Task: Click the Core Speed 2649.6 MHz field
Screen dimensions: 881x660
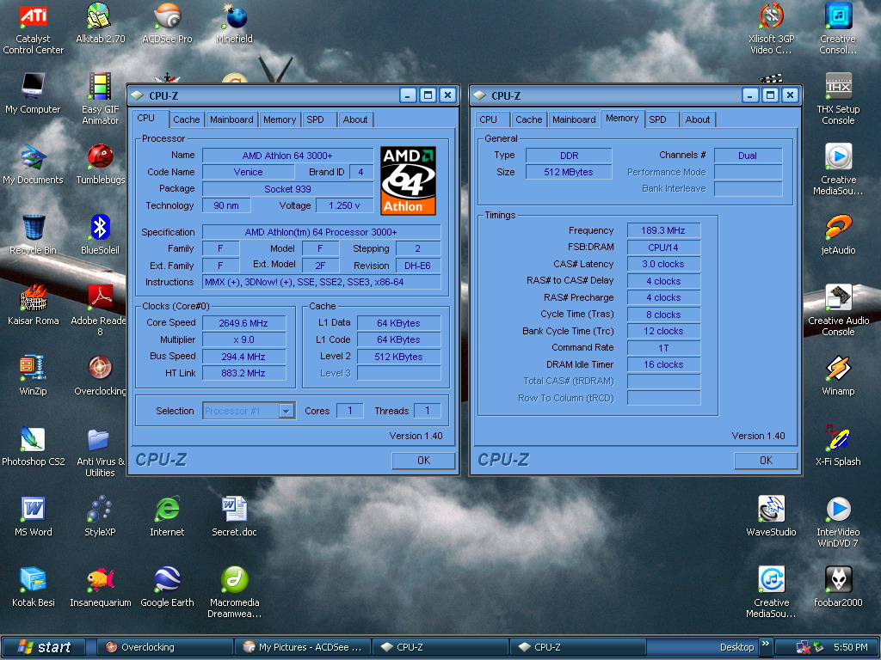Action: tap(243, 323)
